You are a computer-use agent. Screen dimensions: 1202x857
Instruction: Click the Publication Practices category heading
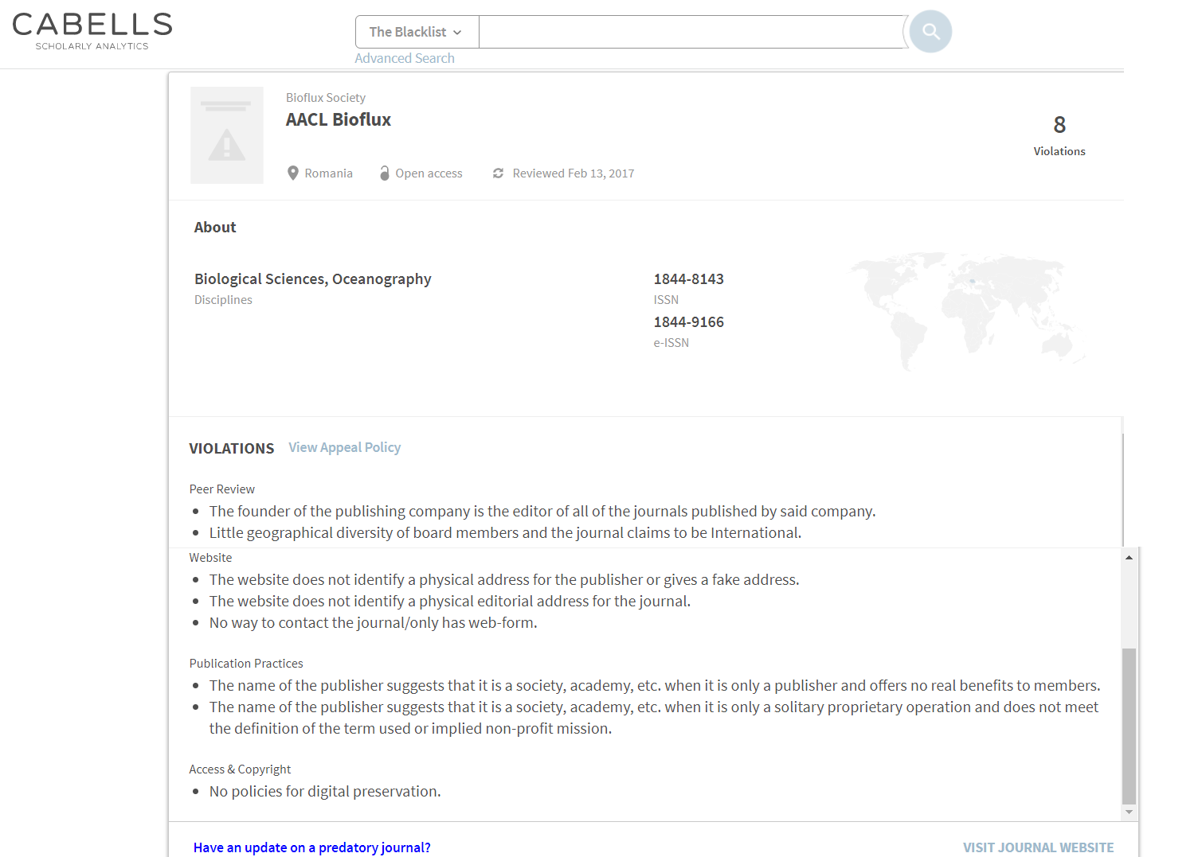click(x=246, y=663)
